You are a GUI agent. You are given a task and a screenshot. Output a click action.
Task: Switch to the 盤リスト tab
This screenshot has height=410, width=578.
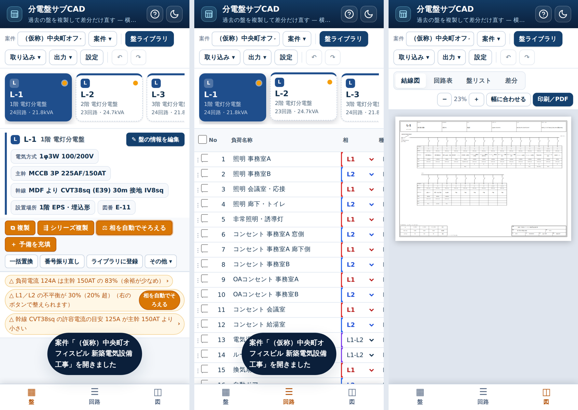[x=478, y=81]
